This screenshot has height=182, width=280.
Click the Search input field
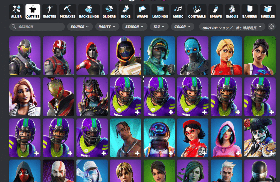[x=37, y=27]
